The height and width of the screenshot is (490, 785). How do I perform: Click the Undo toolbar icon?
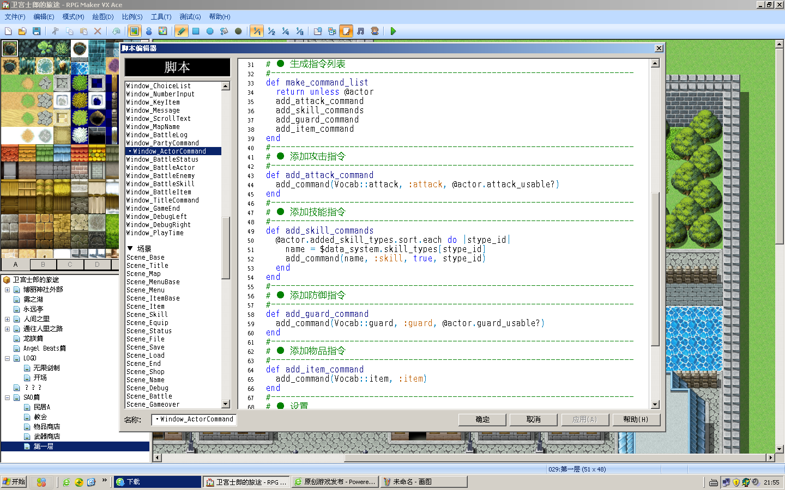point(116,32)
